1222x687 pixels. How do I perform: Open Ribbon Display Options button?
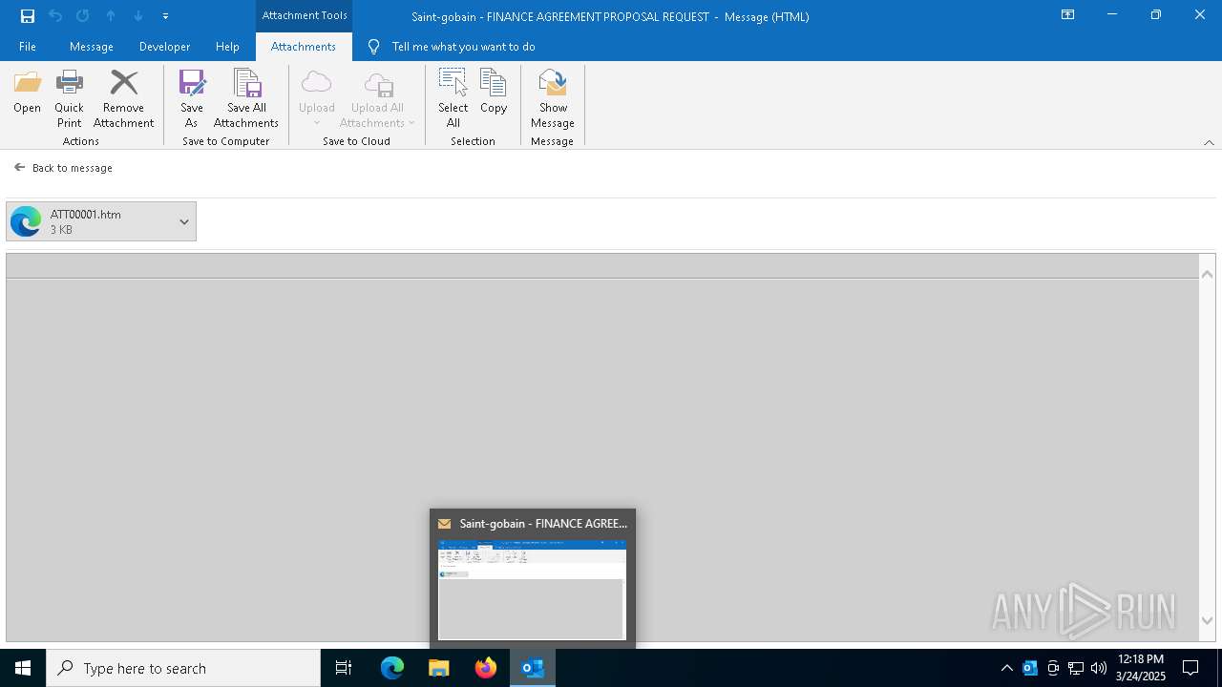click(x=1068, y=15)
